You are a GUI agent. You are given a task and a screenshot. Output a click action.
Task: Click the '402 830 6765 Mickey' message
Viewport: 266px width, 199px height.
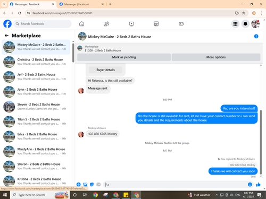[103, 134]
